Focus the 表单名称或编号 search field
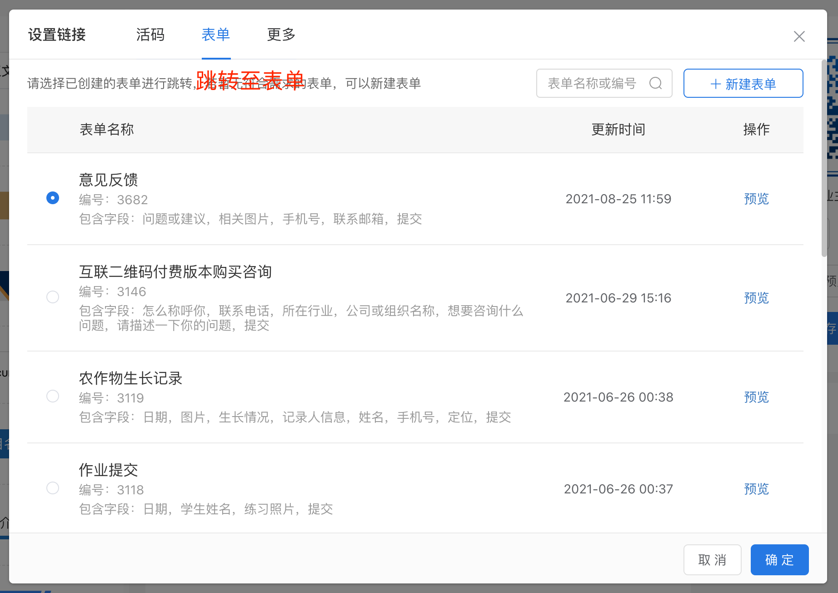This screenshot has width=838, height=593. pos(593,83)
